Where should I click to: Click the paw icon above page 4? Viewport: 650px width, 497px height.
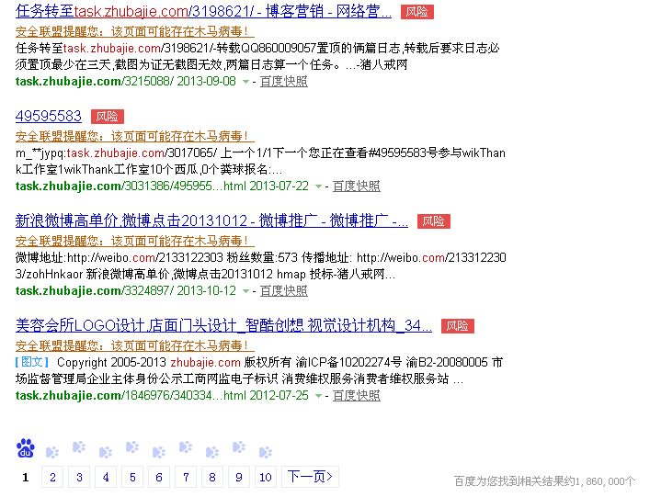pos(106,452)
